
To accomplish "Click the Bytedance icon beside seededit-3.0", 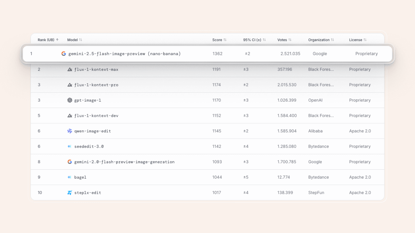I will (x=69, y=146).
